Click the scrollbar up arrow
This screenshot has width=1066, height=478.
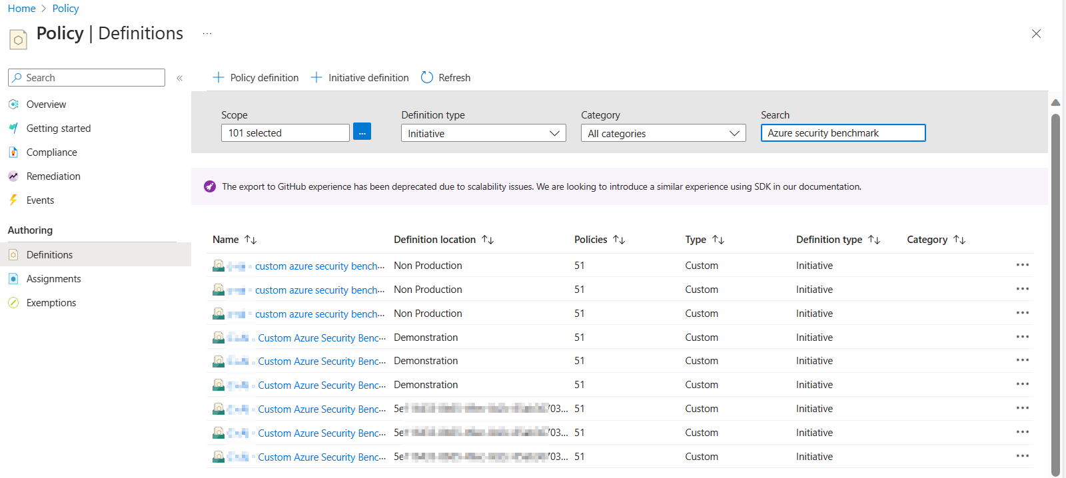[1055, 103]
